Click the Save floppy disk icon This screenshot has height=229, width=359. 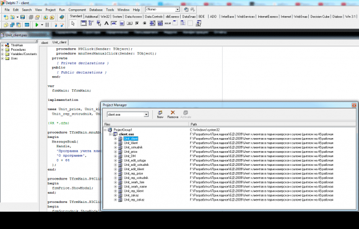pyautogui.click(x=22, y=17)
